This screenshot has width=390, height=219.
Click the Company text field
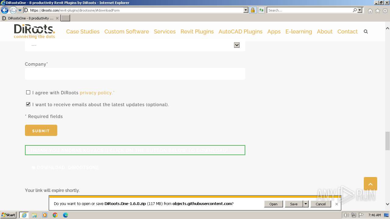coord(135,74)
